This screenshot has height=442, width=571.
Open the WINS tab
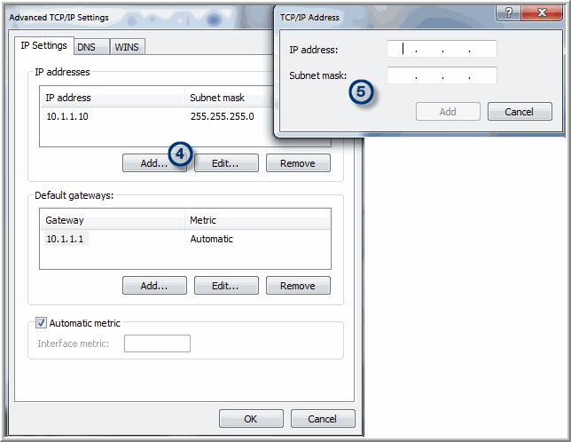[127, 47]
